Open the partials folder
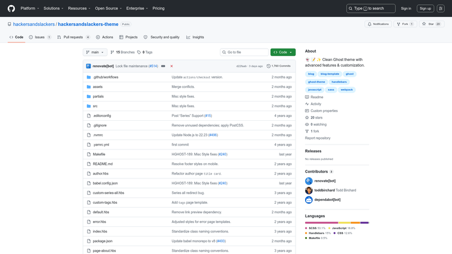The height and width of the screenshot is (254, 452). point(98,97)
